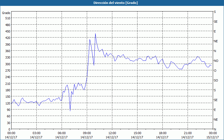Select the 'N' compass label beside 360 gridline

pos(215,51)
